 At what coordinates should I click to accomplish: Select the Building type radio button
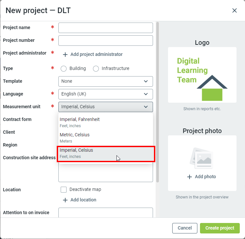pos(64,69)
